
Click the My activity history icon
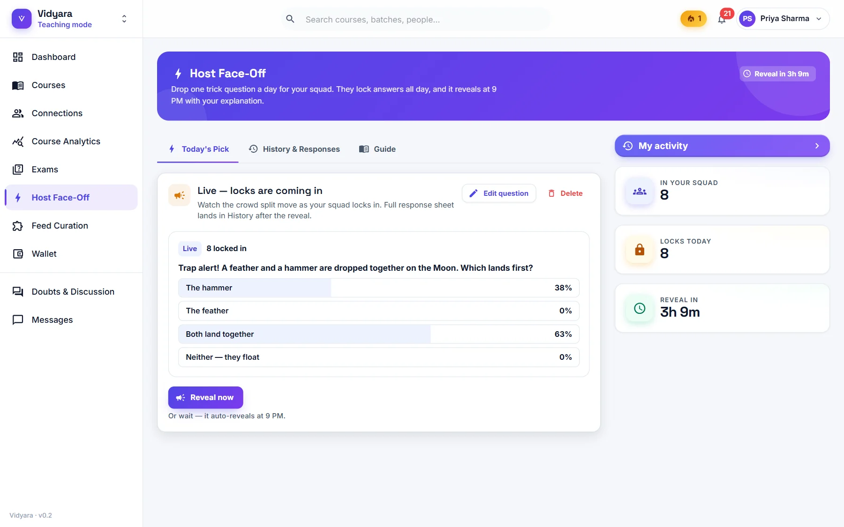(628, 146)
